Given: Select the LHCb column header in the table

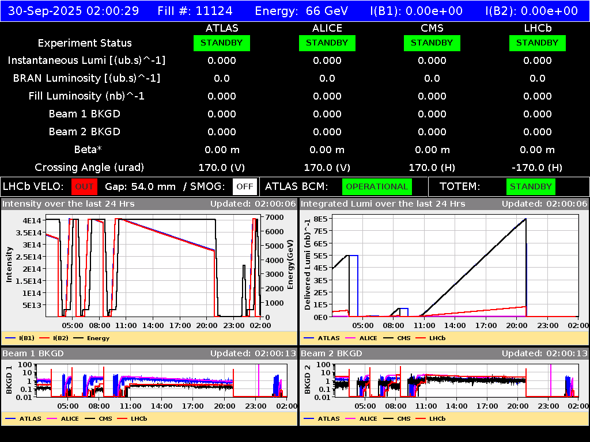Looking at the screenshot, I should (x=537, y=28).
